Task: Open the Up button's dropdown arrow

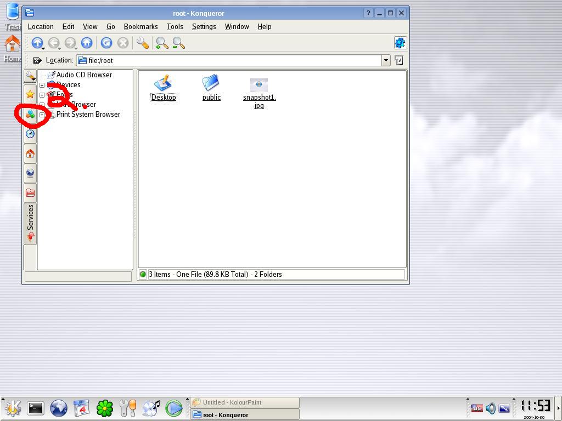Action: [x=43, y=48]
